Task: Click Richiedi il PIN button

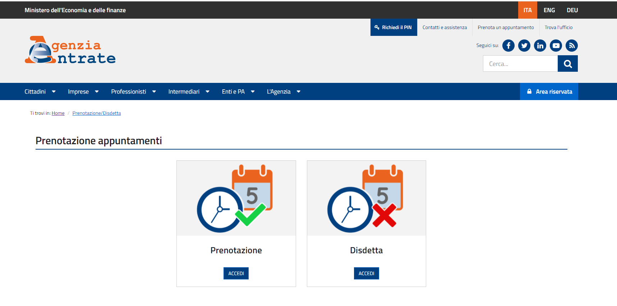Action: click(393, 27)
